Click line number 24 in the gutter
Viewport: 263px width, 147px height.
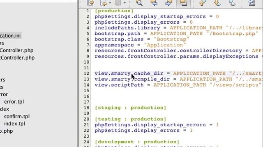coord(86,142)
